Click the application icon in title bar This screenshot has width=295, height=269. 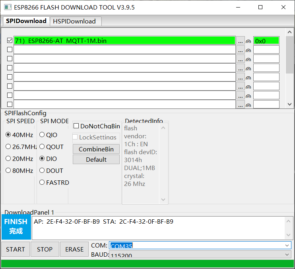point(8,7)
